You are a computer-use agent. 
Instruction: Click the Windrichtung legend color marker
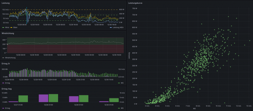(x=3, y=58)
